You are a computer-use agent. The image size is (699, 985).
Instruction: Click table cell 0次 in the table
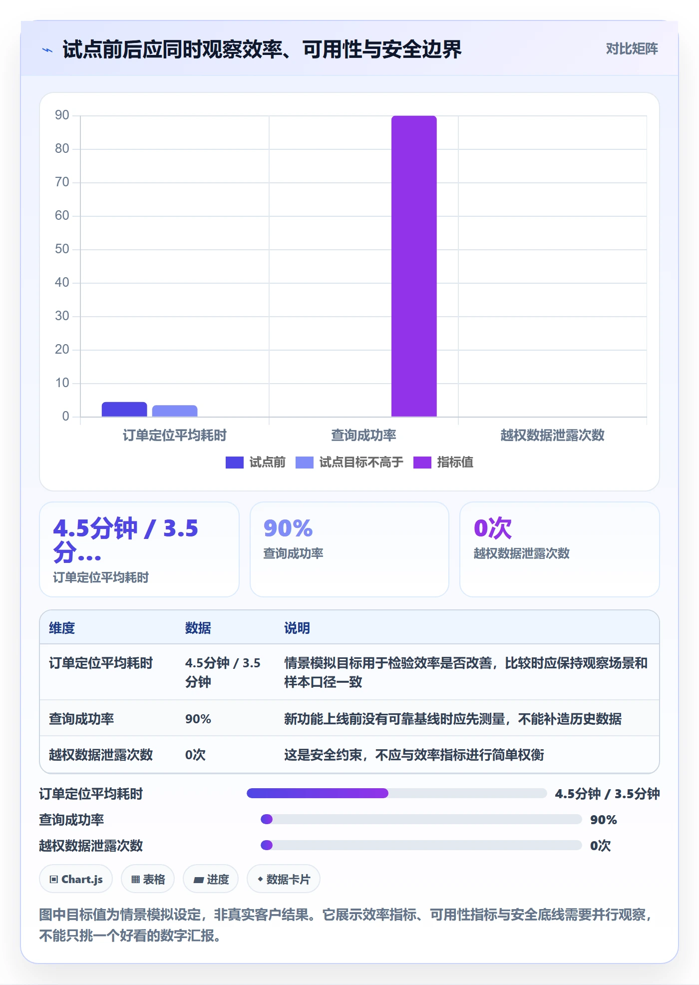pyautogui.click(x=195, y=755)
